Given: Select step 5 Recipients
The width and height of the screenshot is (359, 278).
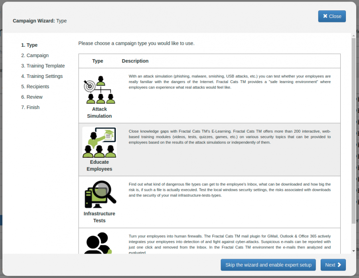Looking at the screenshot, I should (x=35, y=87).
